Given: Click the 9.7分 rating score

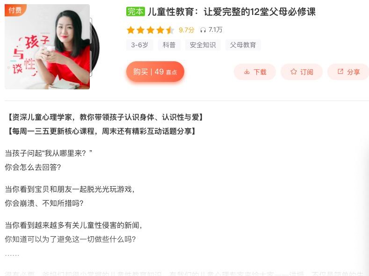Looking at the screenshot, I should click(x=187, y=30).
